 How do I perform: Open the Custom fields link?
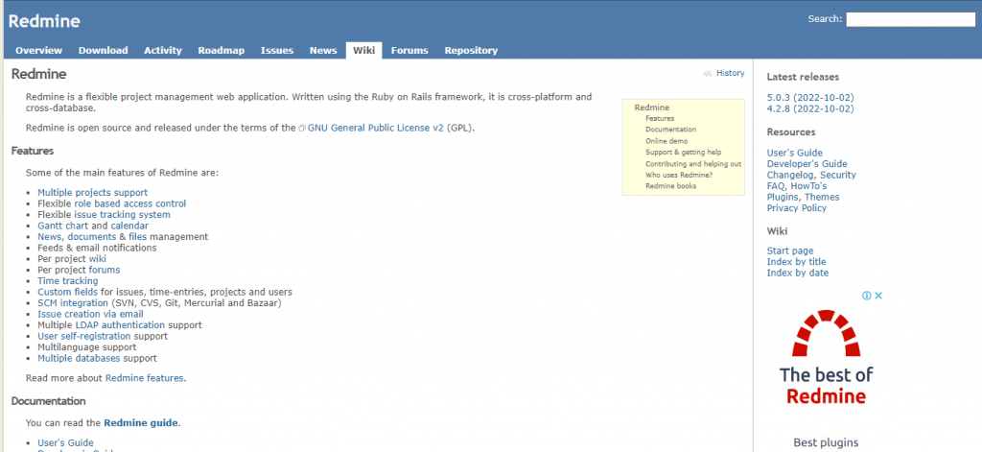(x=68, y=292)
